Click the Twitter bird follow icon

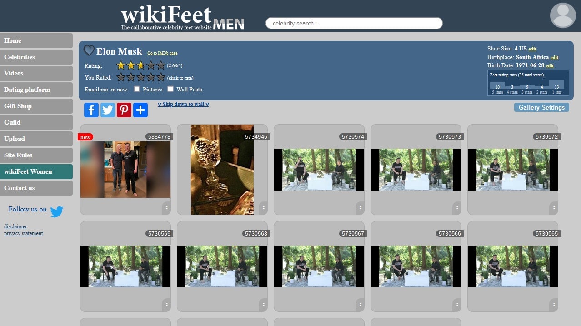pos(57,211)
